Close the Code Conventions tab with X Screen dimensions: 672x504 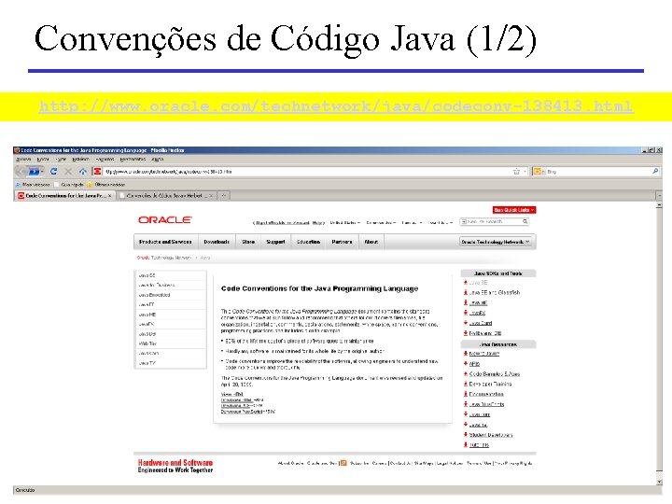(110, 195)
